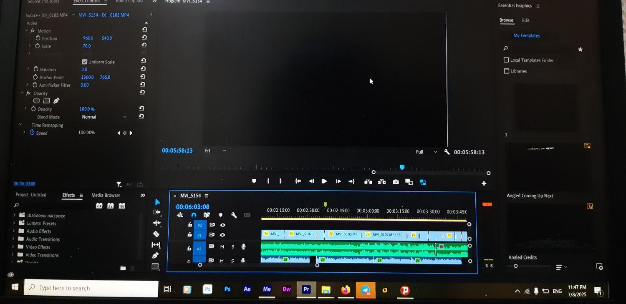Image resolution: width=626 pixels, height=304 pixels.
Task: Enable voice-over record on A1
Action: coord(244,247)
